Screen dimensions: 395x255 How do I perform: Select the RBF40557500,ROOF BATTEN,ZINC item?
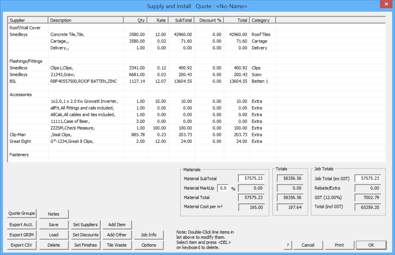coord(197,81)
